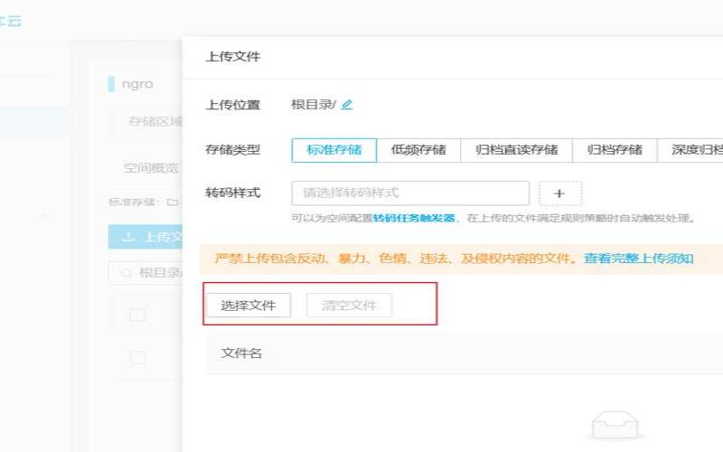Click the upload arrow icon on 上传文件 button

click(x=128, y=237)
